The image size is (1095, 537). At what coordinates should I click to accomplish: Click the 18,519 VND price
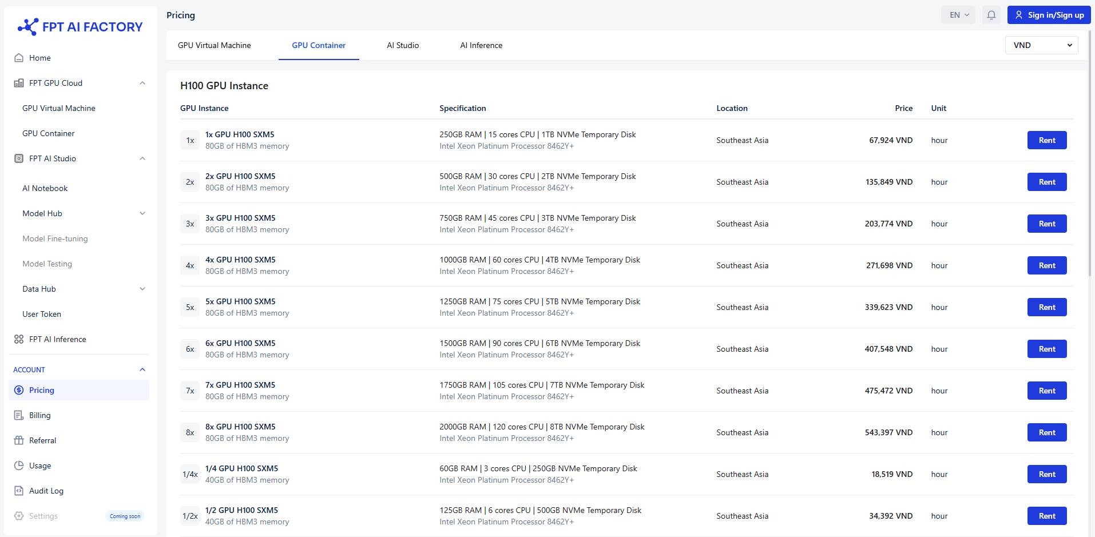[892, 474]
